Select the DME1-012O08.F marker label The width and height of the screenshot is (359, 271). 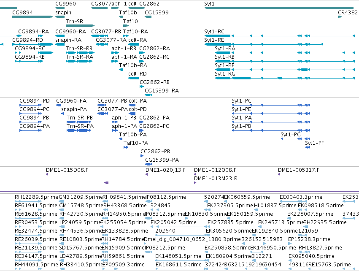(215, 170)
